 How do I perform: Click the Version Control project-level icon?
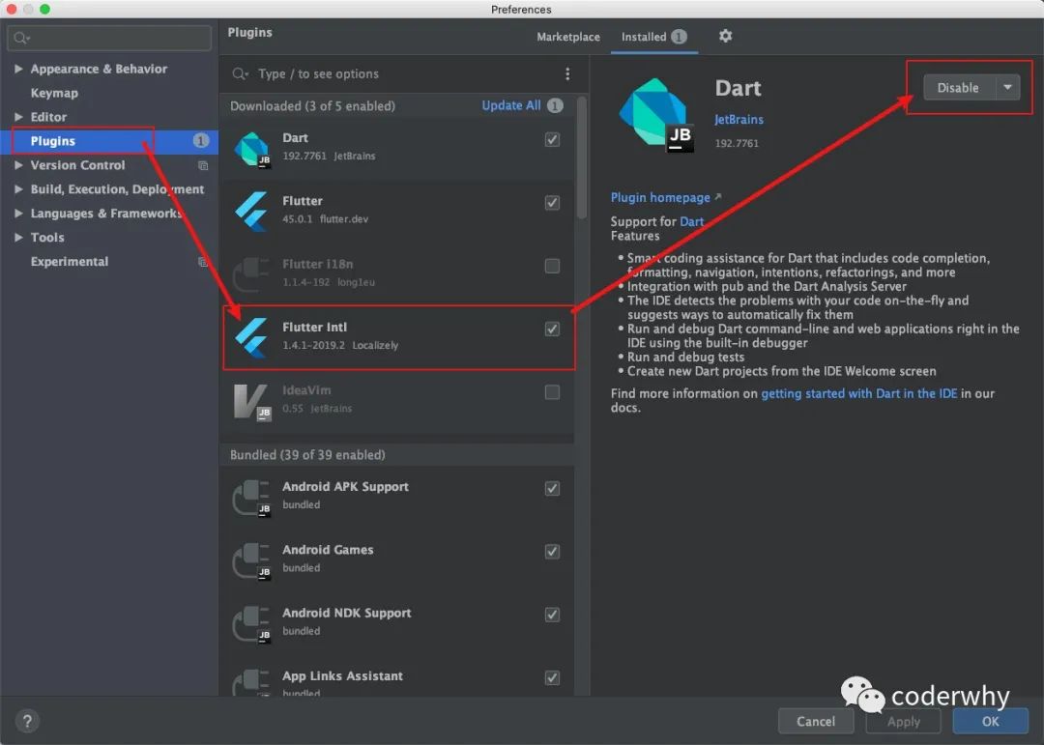pyautogui.click(x=203, y=165)
